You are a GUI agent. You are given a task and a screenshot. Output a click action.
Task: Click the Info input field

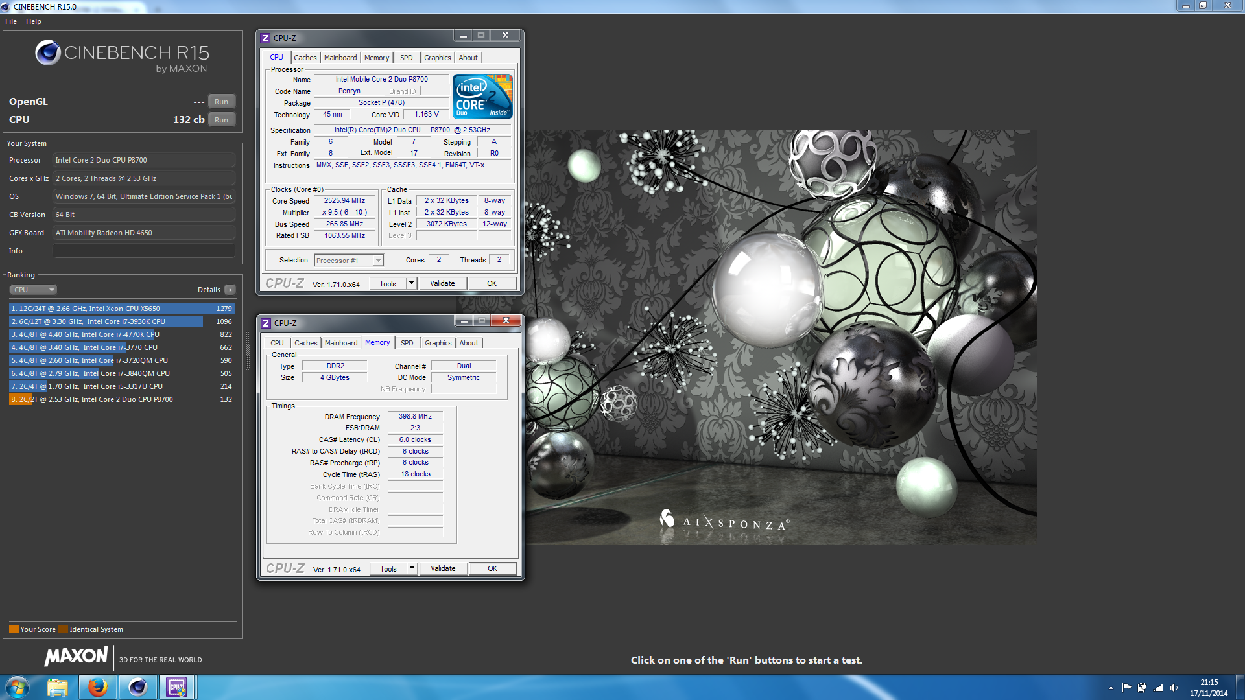click(x=144, y=251)
